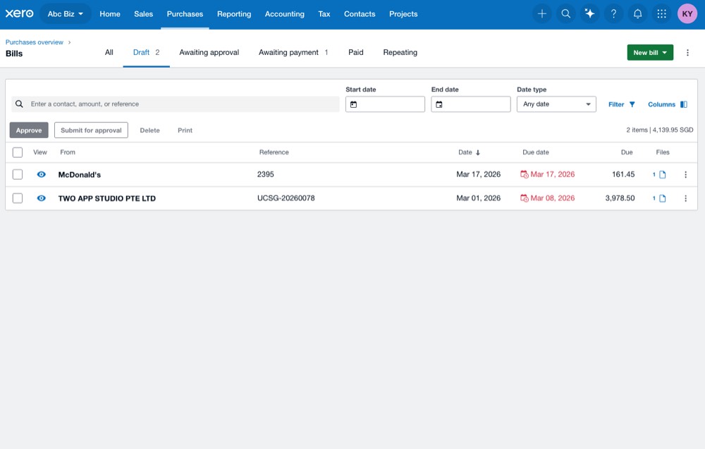Open the sparkle AI assistant icon
Image resolution: width=705 pixels, height=449 pixels.
pos(589,14)
